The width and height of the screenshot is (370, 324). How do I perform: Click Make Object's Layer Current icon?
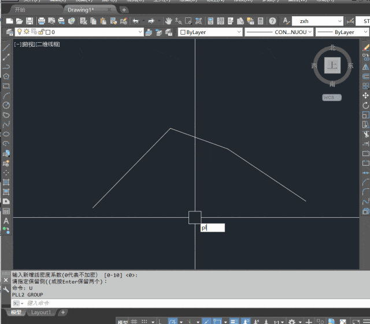[x=149, y=32]
